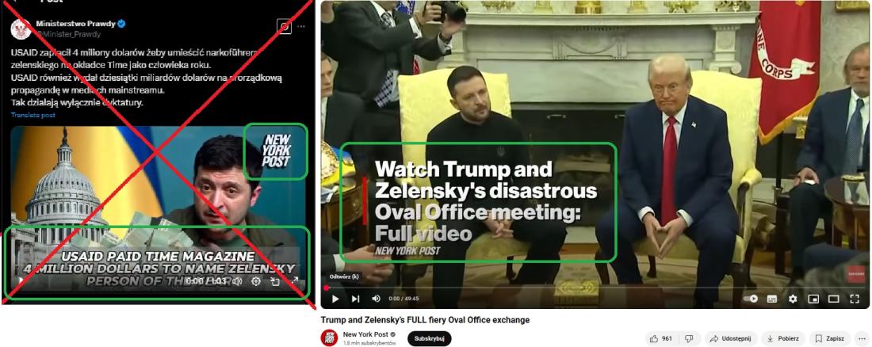Screen dimensions: 872x347
Task: Dislike the Oval Office video
Action: coord(689,338)
